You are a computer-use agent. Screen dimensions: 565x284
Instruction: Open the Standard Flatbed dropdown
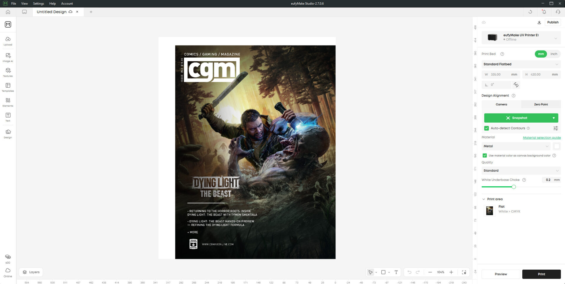(521, 64)
